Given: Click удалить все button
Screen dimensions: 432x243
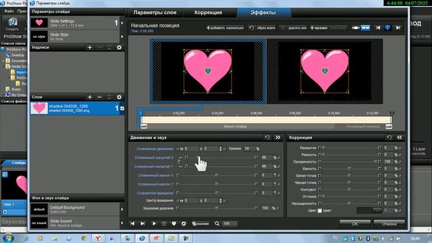Looking at the screenshot, I should tap(294, 28).
